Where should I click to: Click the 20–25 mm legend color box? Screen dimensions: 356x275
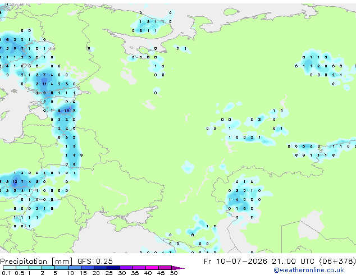100,268
